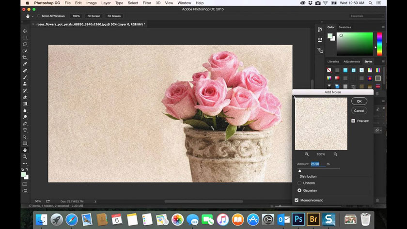The height and width of the screenshot is (229, 407).
Task: Click the document zoom 50% field
Action: (38, 201)
